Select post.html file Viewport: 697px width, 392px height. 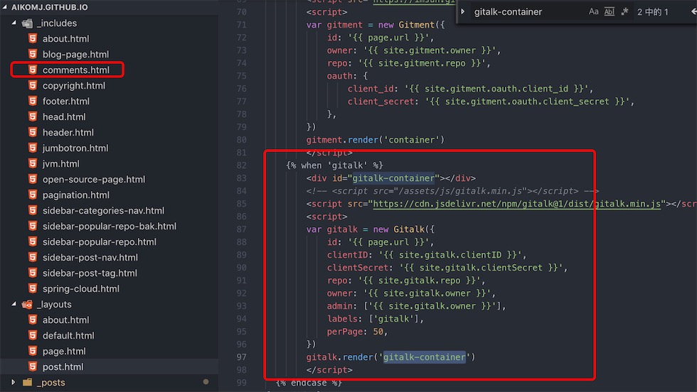tap(63, 366)
